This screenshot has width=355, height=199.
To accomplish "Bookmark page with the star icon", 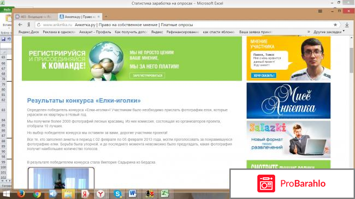I will (x=335, y=25).
